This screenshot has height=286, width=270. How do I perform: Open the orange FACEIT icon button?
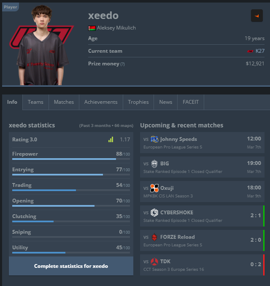pyautogui.click(x=257, y=16)
